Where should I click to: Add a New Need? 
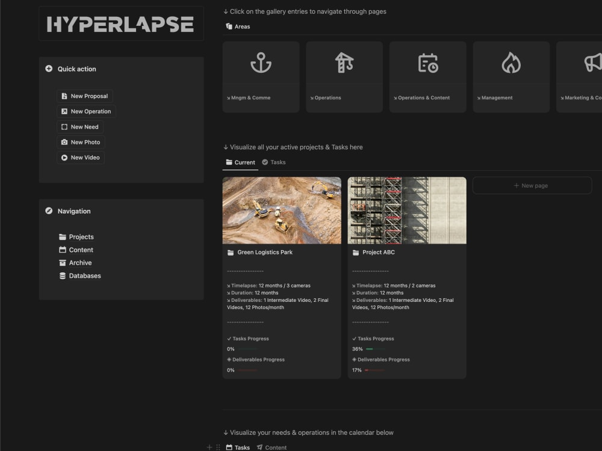[x=80, y=126]
